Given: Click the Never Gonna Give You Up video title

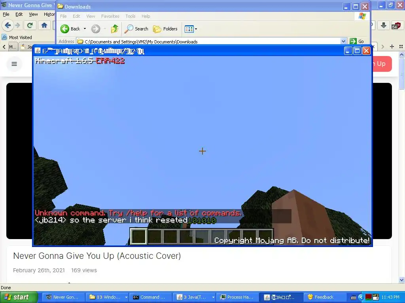Looking at the screenshot, I should pos(97,256).
